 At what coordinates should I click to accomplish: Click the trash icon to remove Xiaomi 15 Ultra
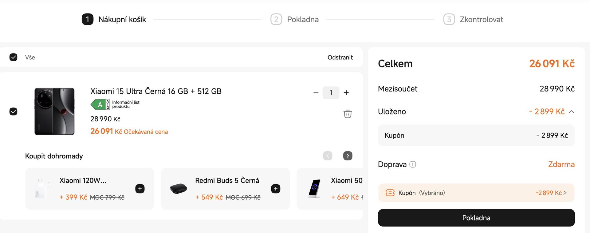pyautogui.click(x=347, y=114)
